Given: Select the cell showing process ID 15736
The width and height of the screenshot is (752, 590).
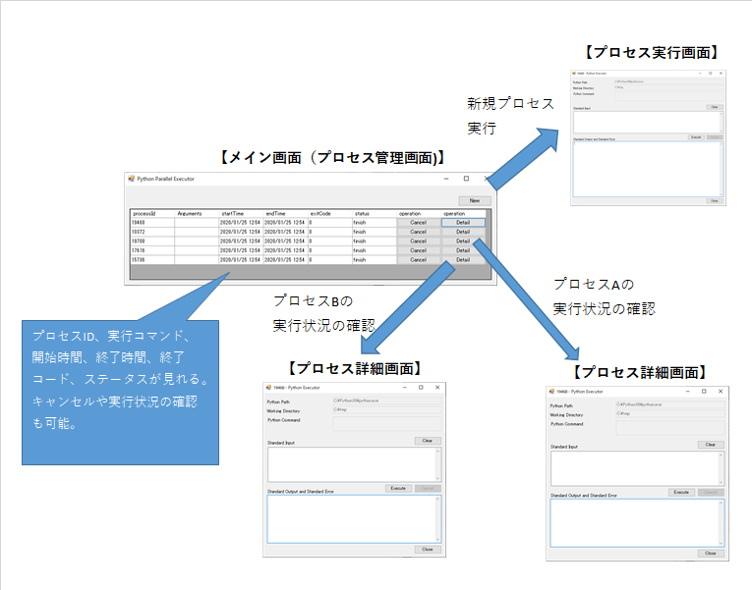Looking at the screenshot, I should pos(152,259).
